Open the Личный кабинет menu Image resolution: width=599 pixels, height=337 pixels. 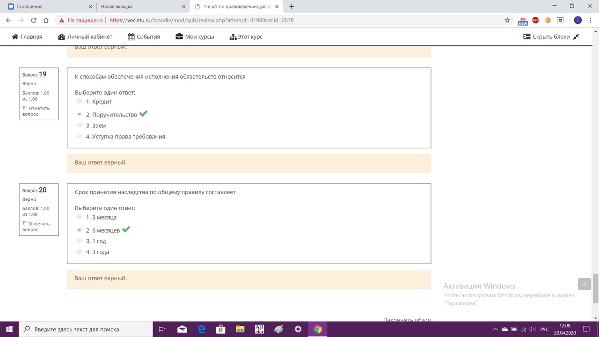coord(85,37)
